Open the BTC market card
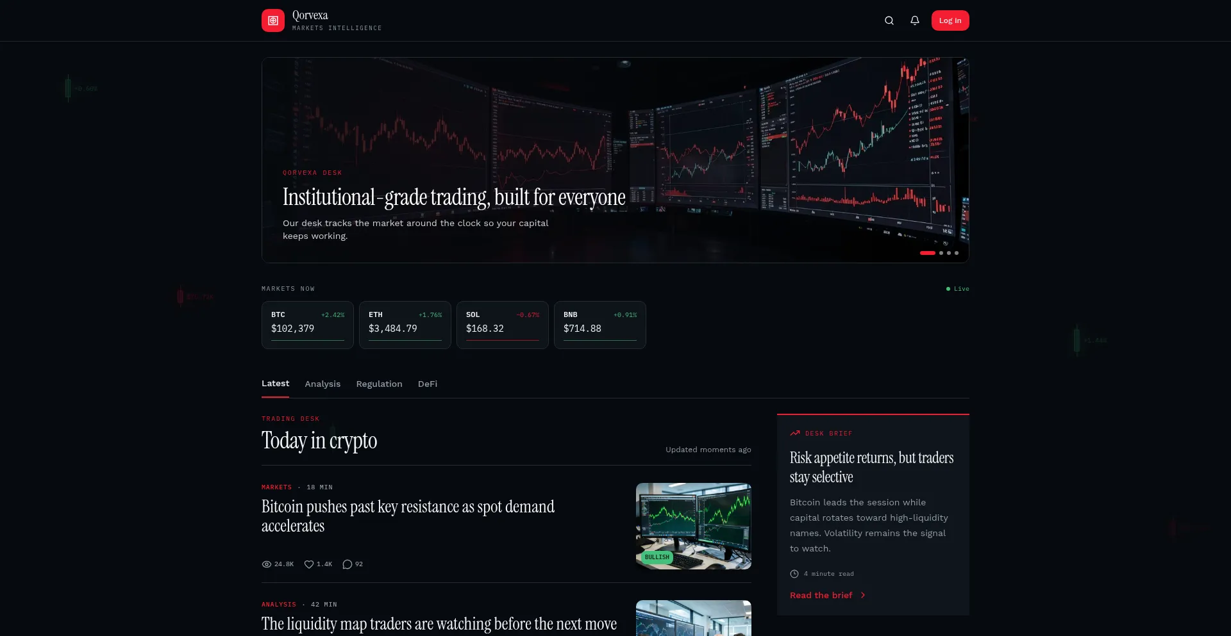This screenshot has height=636, width=1231. click(308, 325)
